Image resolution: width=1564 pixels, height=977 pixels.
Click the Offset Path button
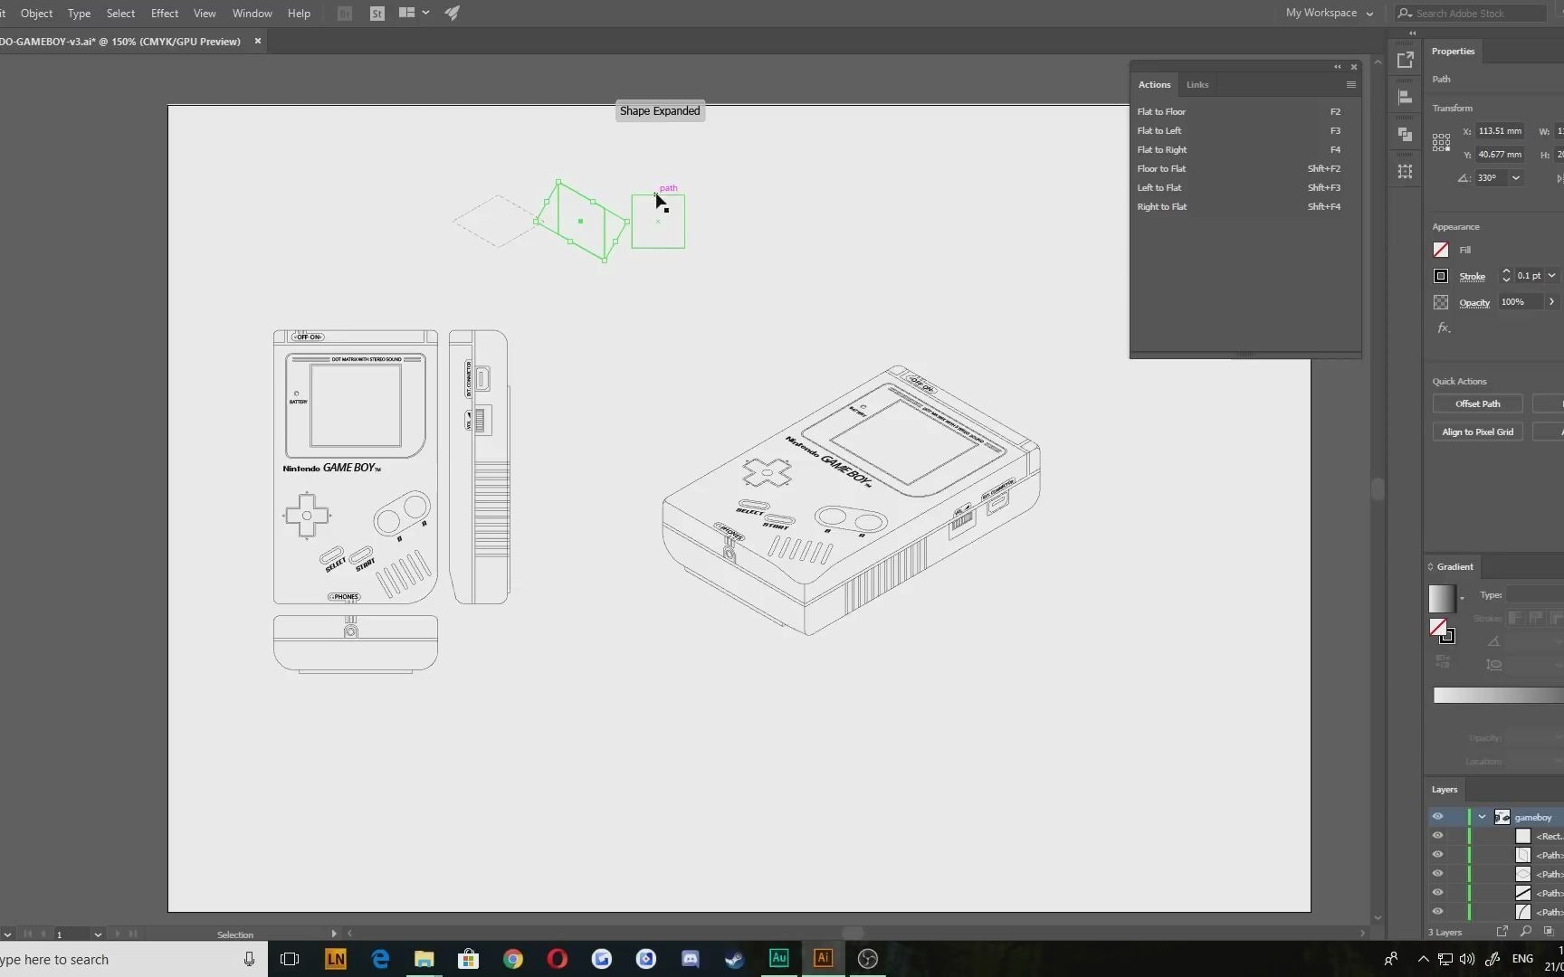[x=1477, y=404]
